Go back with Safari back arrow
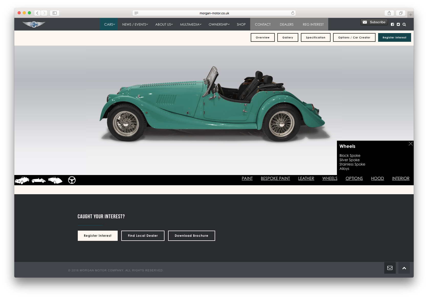This screenshot has width=428, height=298. 37,13
